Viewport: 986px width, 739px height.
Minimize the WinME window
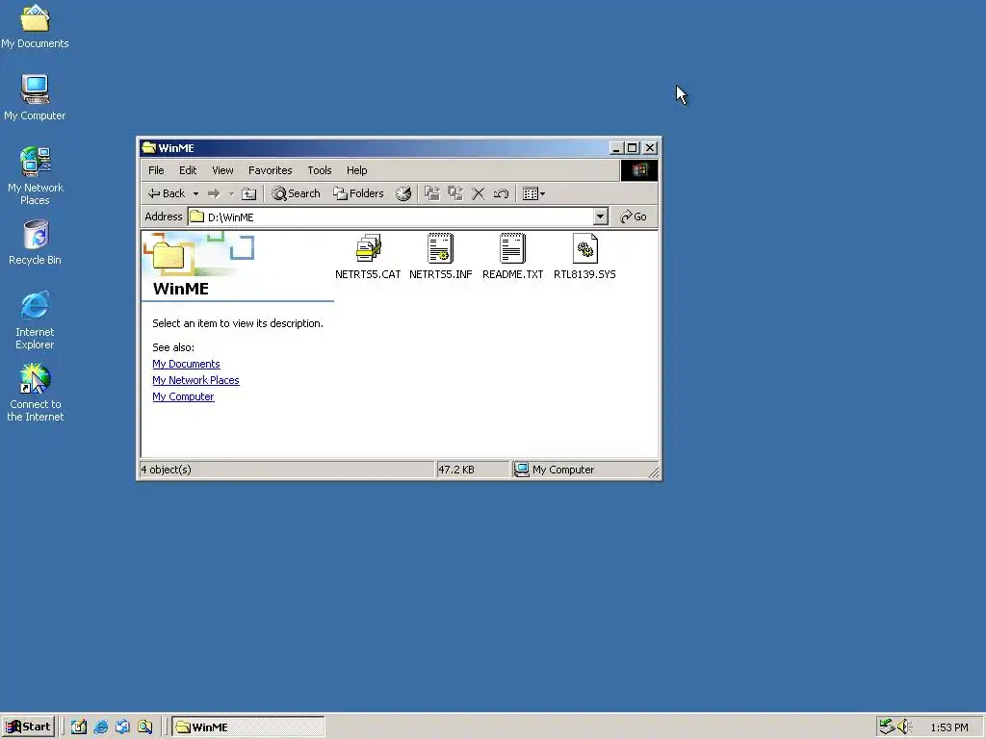[616, 147]
